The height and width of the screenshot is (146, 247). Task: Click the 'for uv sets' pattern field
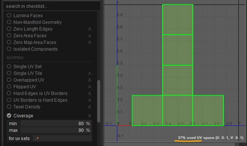click(62, 138)
